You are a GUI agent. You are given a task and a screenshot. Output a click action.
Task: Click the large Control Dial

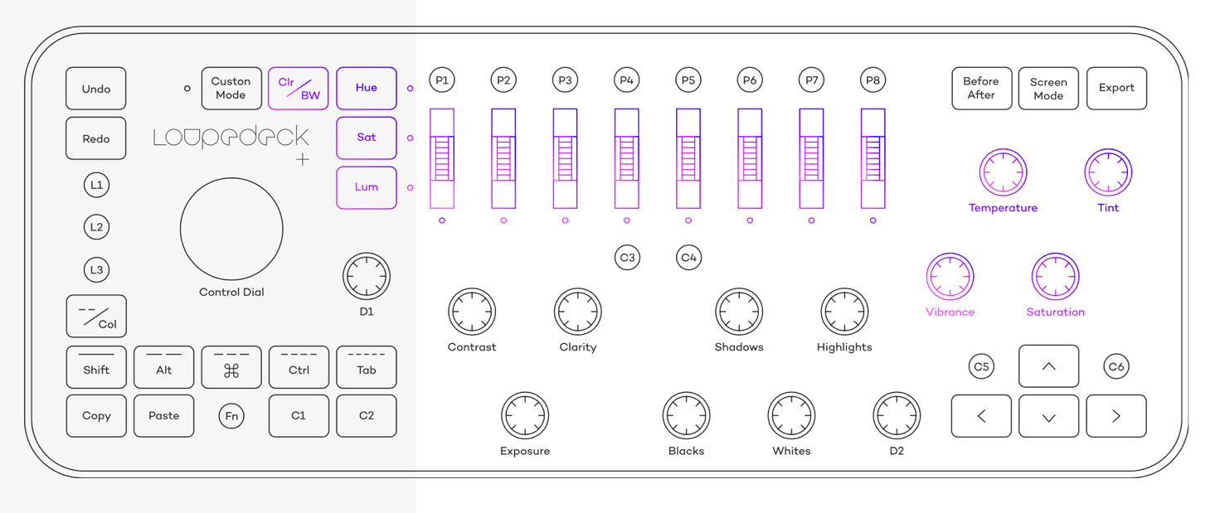(231, 229)
